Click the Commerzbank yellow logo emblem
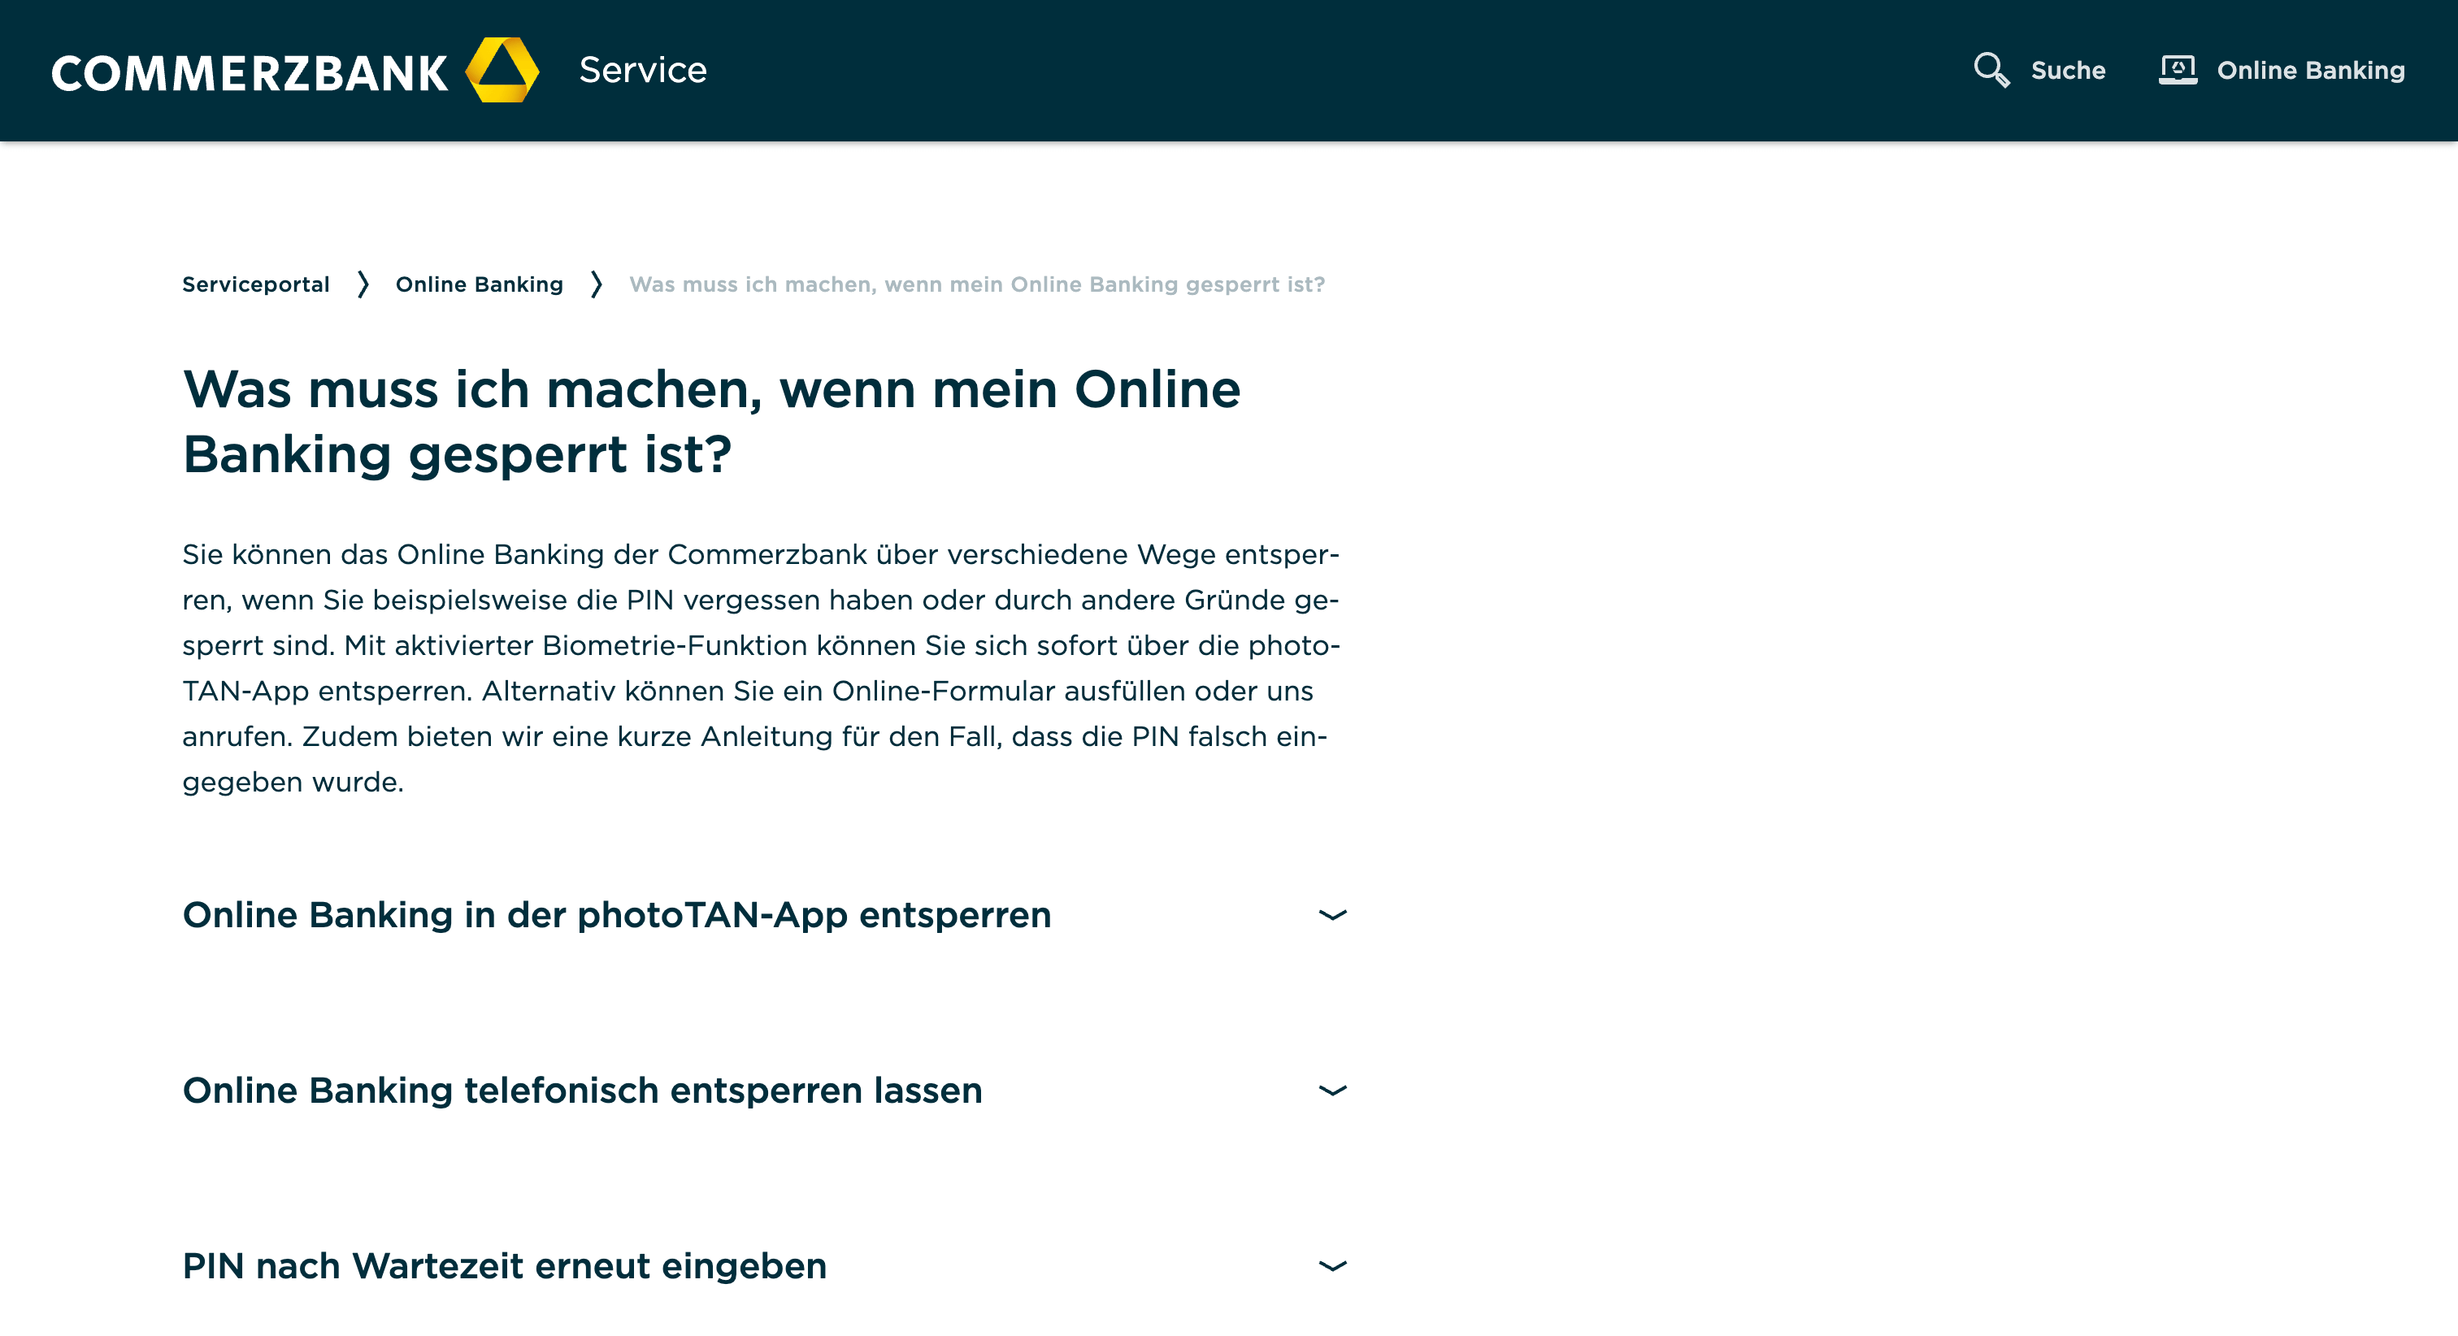Screen dimensions: 2458x1336 502,71
